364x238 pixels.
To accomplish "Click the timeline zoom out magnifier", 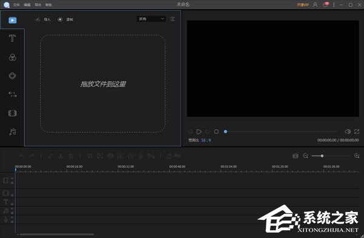I will [306, 156].
